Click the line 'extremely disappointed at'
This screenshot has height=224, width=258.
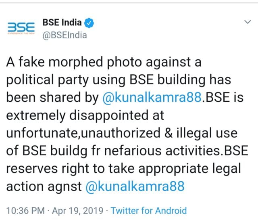[x=85, y=115]
